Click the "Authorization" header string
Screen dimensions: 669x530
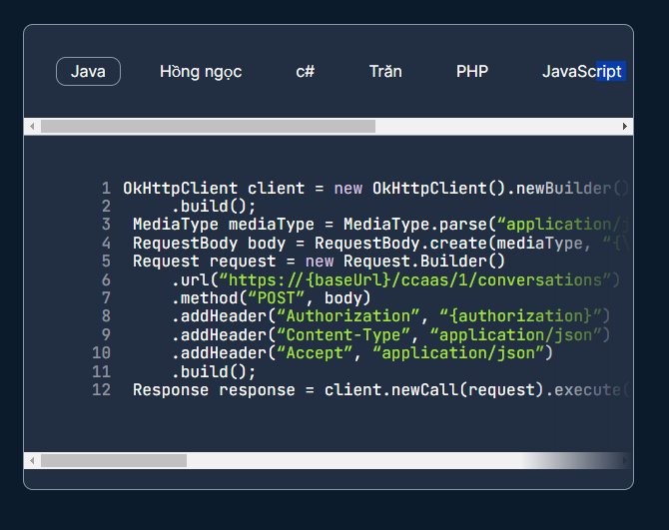tap(342, 316)
